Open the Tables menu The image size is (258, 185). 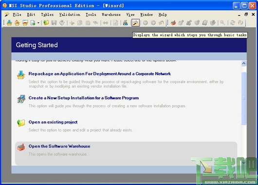tap(47, 15)
